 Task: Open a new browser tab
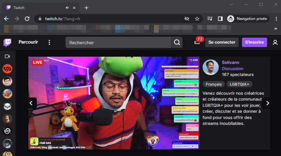86,8
